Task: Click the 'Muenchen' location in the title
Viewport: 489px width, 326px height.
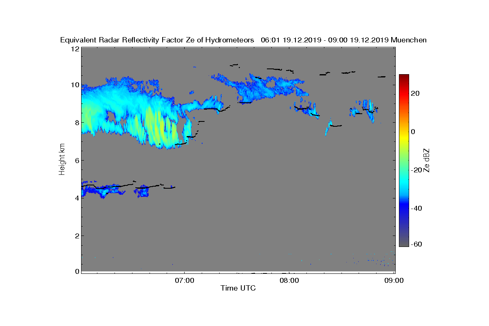Action: pyautogui.click(x=409, y=40)
